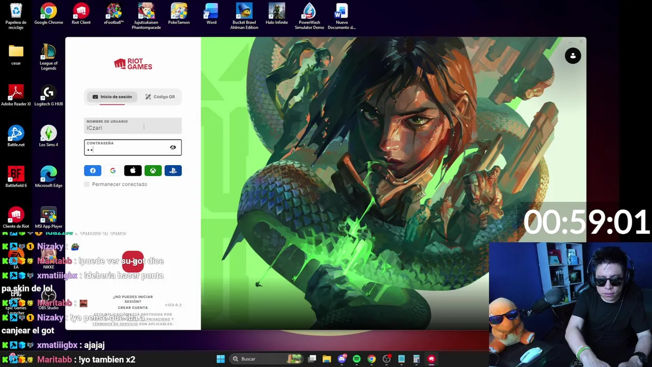Viewport: 652px width, 367px height.
Task: Open Spotify from the taskbar
Action: 357,359
